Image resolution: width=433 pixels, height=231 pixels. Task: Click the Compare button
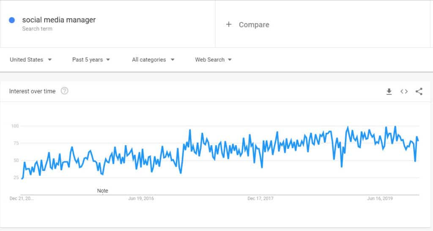tap(247, 25)
